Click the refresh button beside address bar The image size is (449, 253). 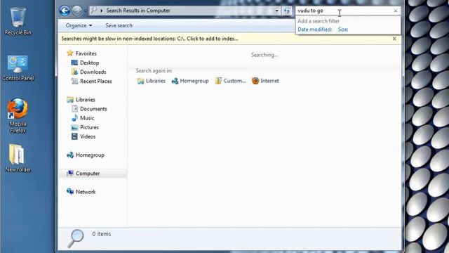click(x=287, y=11)
